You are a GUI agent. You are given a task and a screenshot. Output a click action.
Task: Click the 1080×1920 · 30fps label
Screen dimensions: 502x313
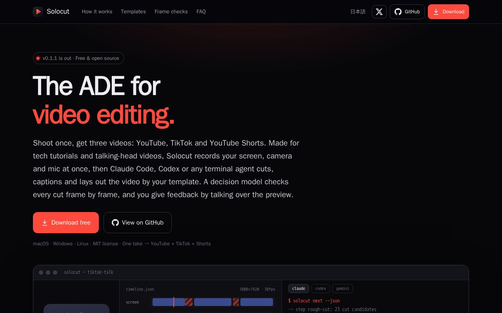[257, 290]
